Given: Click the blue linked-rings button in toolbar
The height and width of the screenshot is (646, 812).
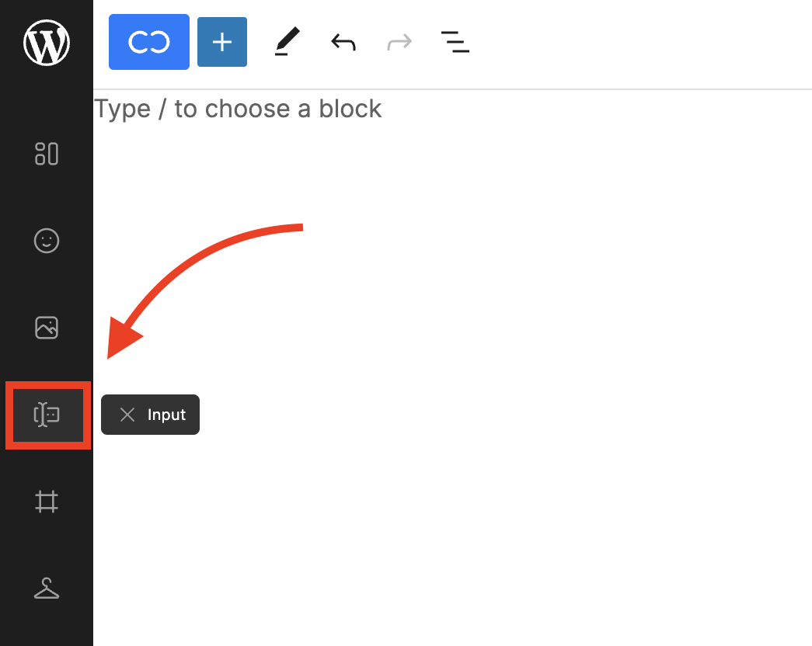Looking at the screenshot, I should click(x=148, y=42).
